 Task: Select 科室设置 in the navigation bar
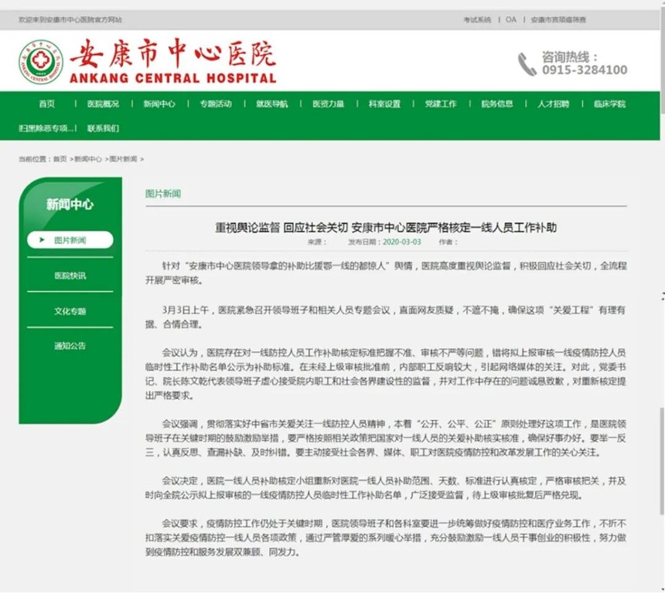click(x=384, y=103)
